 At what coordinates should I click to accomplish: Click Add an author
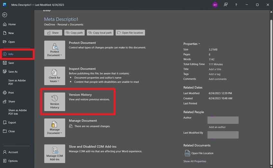[217, 127]
